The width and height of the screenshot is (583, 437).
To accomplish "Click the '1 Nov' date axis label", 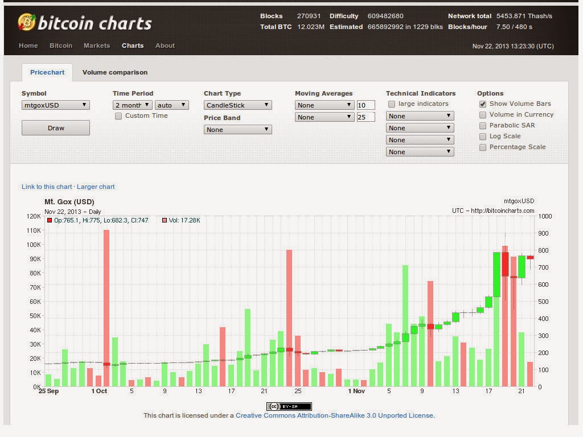I will point(356,391).
